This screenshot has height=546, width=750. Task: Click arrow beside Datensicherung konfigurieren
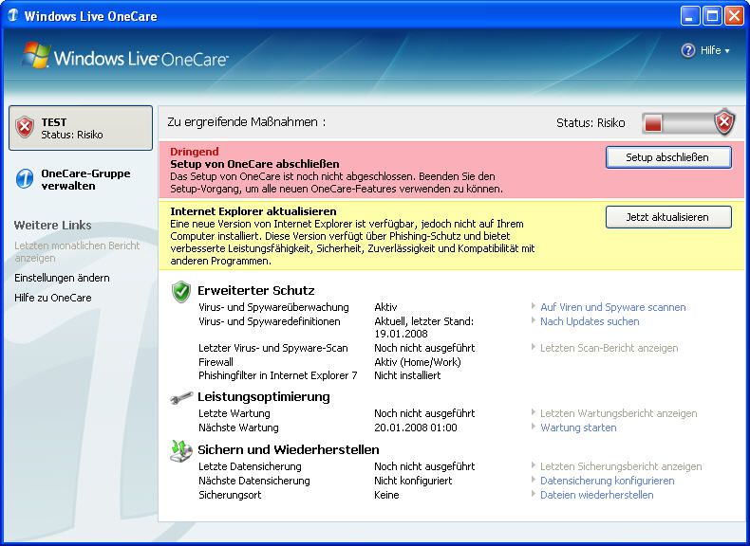[534, 480]
